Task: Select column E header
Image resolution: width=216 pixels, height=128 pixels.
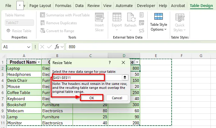Action: pos(156,56)
